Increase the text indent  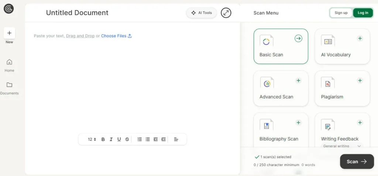[164, 139]
